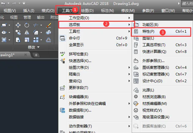Screen dimensions: 193x133
Task: Expand the 查询(Q) submenu
Action: [x=96, y=81]
